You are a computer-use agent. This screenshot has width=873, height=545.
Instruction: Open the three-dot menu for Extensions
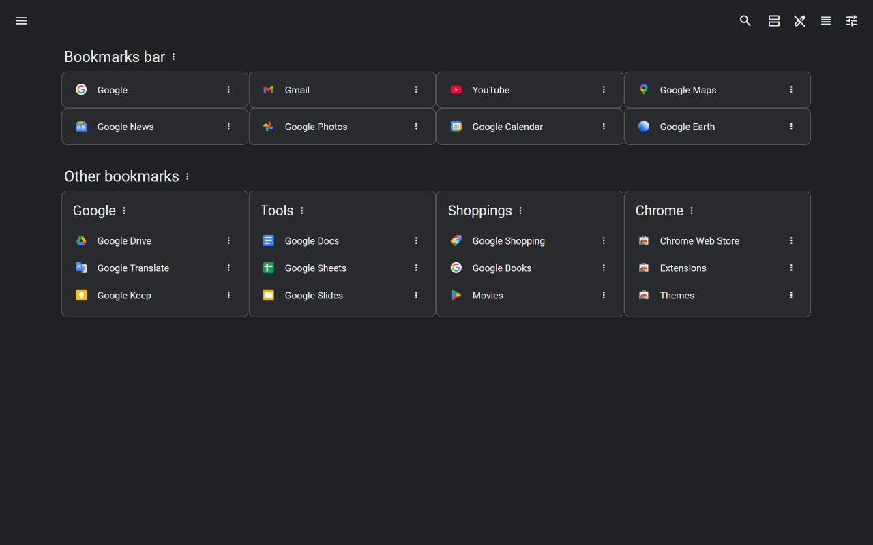click(791, 268)
